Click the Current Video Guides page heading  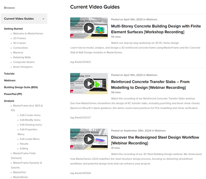point(95,7)
